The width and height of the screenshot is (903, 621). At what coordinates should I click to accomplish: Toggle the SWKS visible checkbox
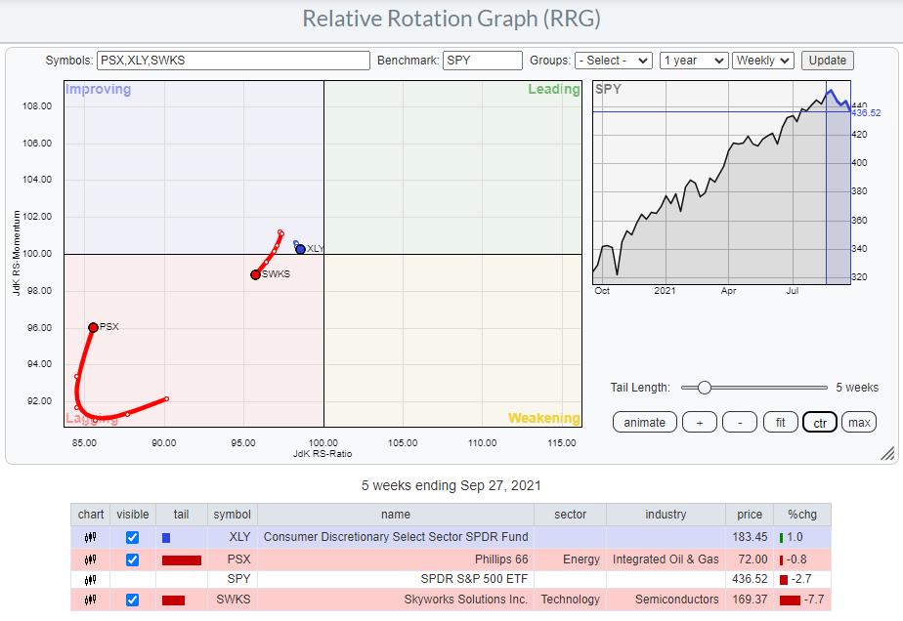pyautogui.click(x=133, y=600)
